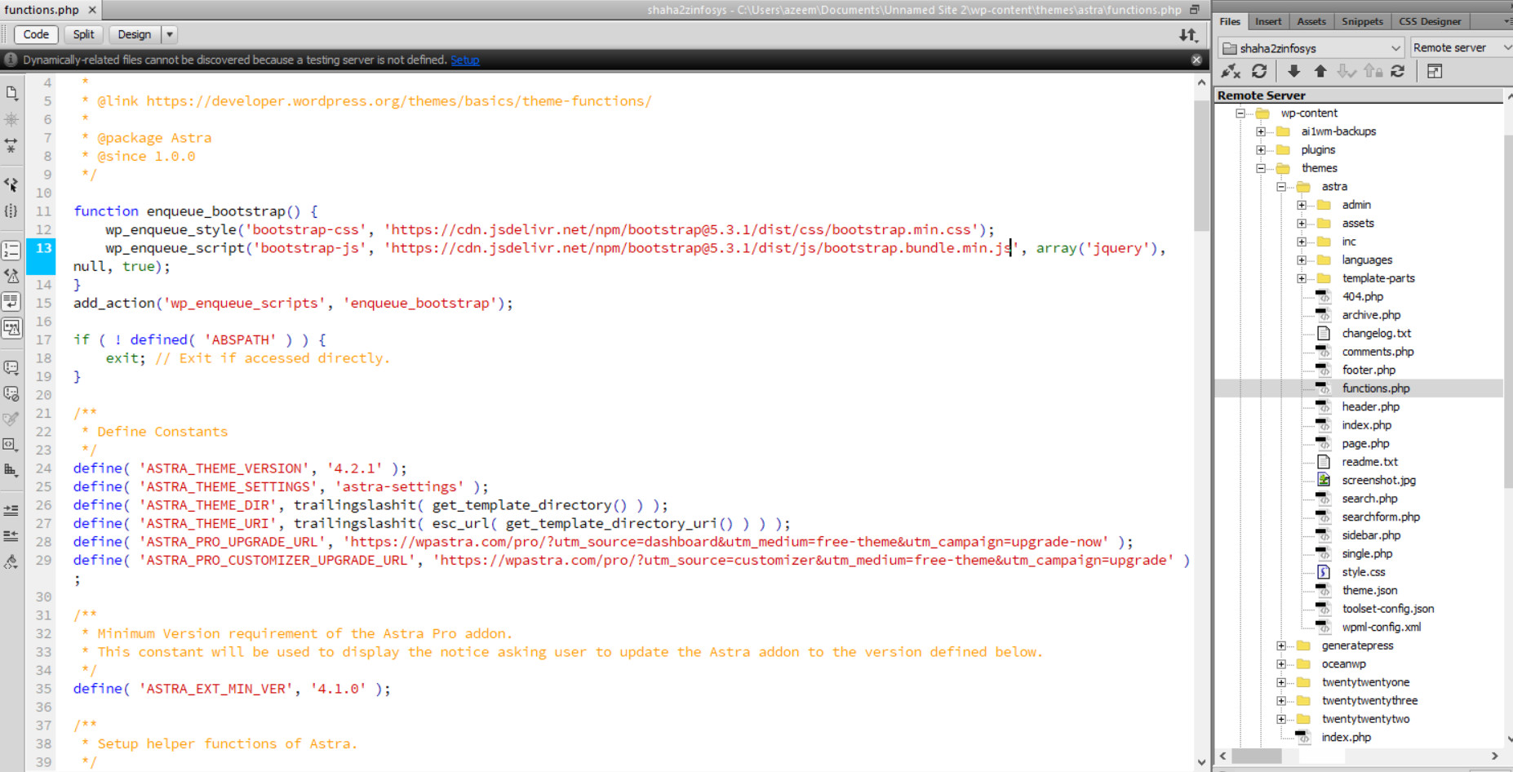Toggle the Line Numbers button
Image resolution: width=1513 pixels, height=772 pixels.
[x=11, y=251]
